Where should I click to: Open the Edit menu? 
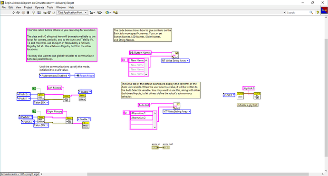point(10,7)
